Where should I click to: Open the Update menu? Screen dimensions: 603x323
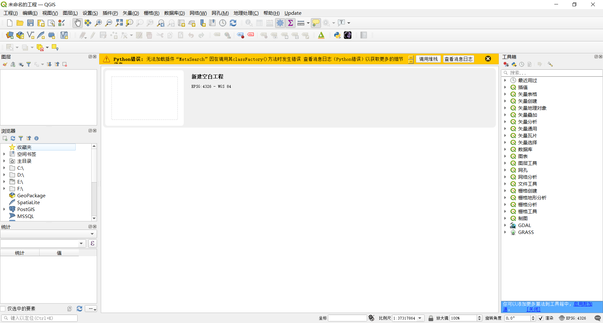point(293,13)
